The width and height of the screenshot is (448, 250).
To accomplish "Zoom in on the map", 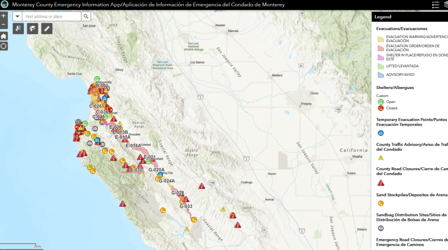I will [3, 16].
